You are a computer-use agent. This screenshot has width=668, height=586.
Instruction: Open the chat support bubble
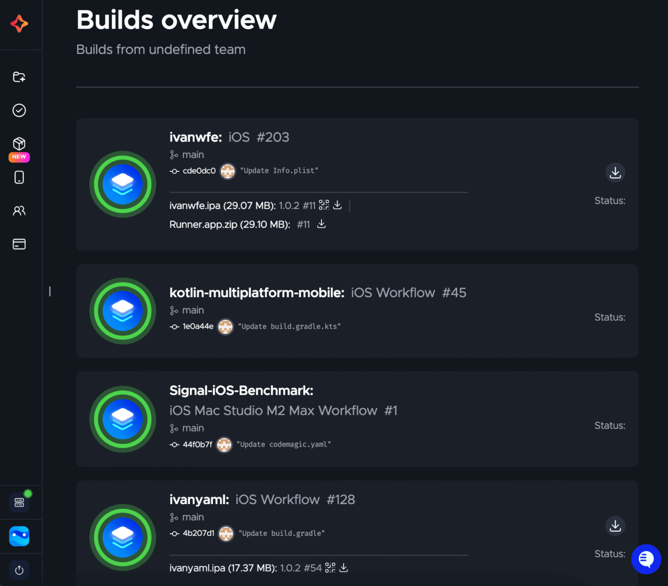(646, 559)
